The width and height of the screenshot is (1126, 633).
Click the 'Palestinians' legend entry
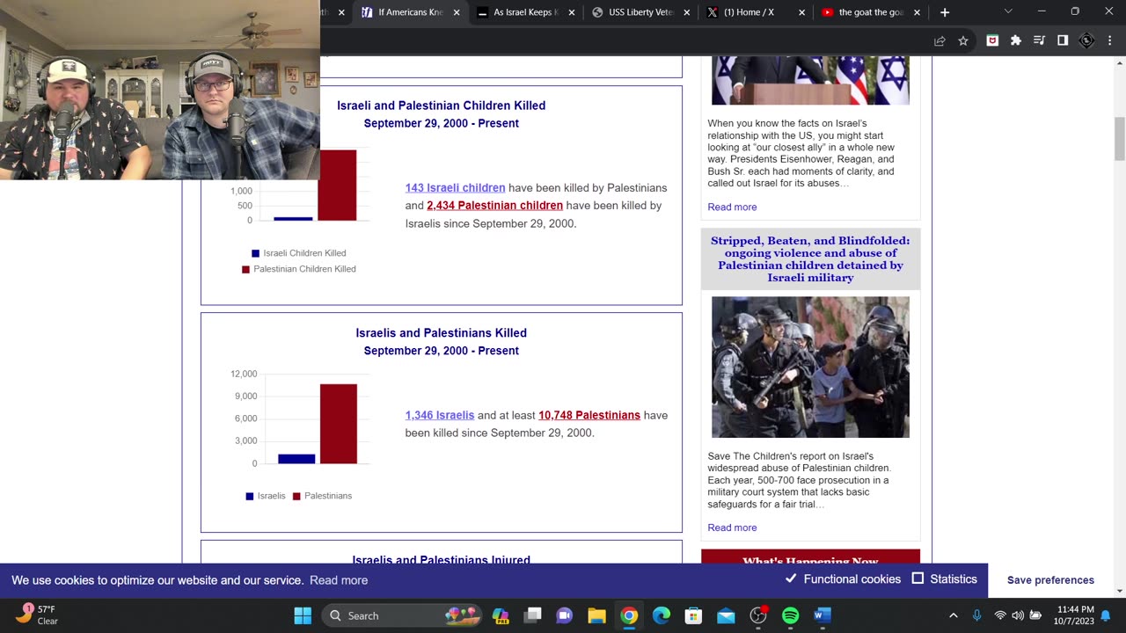322,496
